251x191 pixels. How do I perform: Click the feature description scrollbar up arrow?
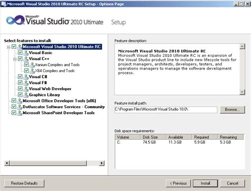(x=243, y=47)
